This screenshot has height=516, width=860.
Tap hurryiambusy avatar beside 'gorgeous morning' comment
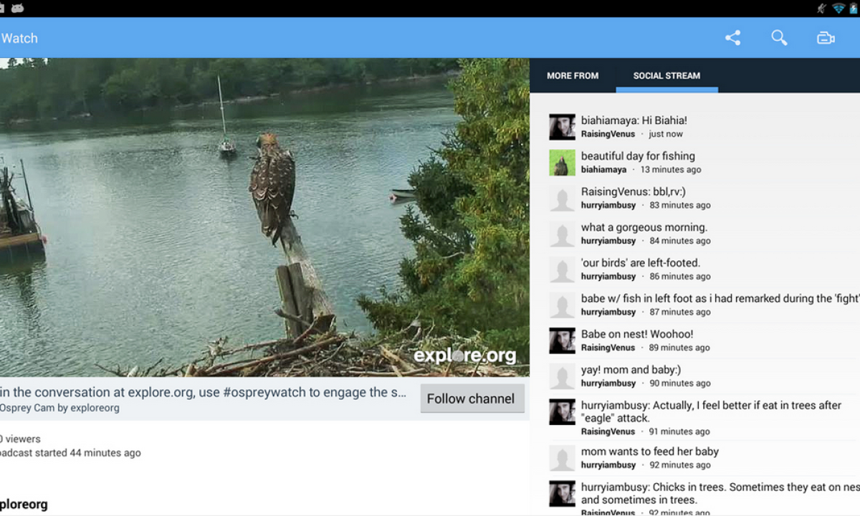coord(562,234)
